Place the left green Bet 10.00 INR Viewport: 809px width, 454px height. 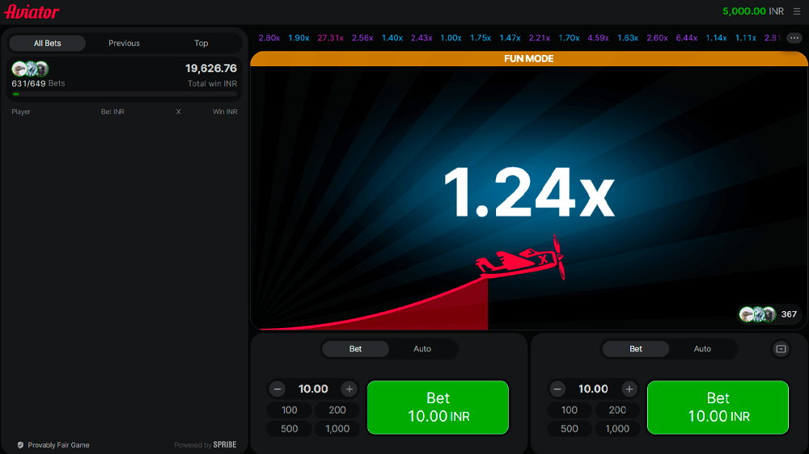(x=438, y=407)
